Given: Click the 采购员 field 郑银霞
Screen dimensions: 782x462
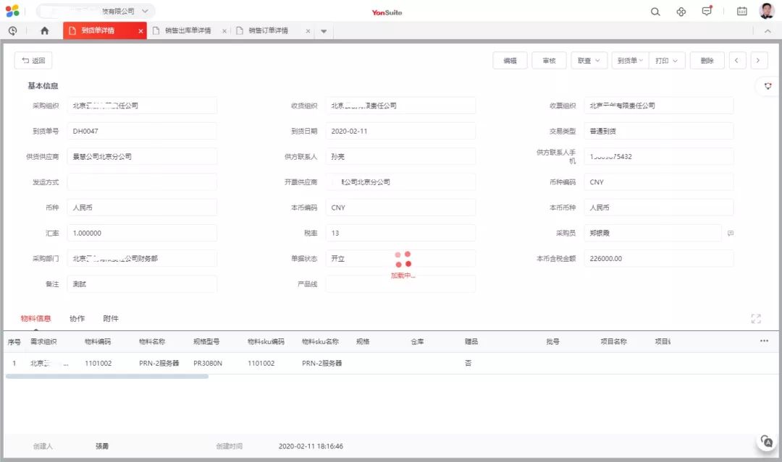Looking at the screenshot, I should (653, 233).
